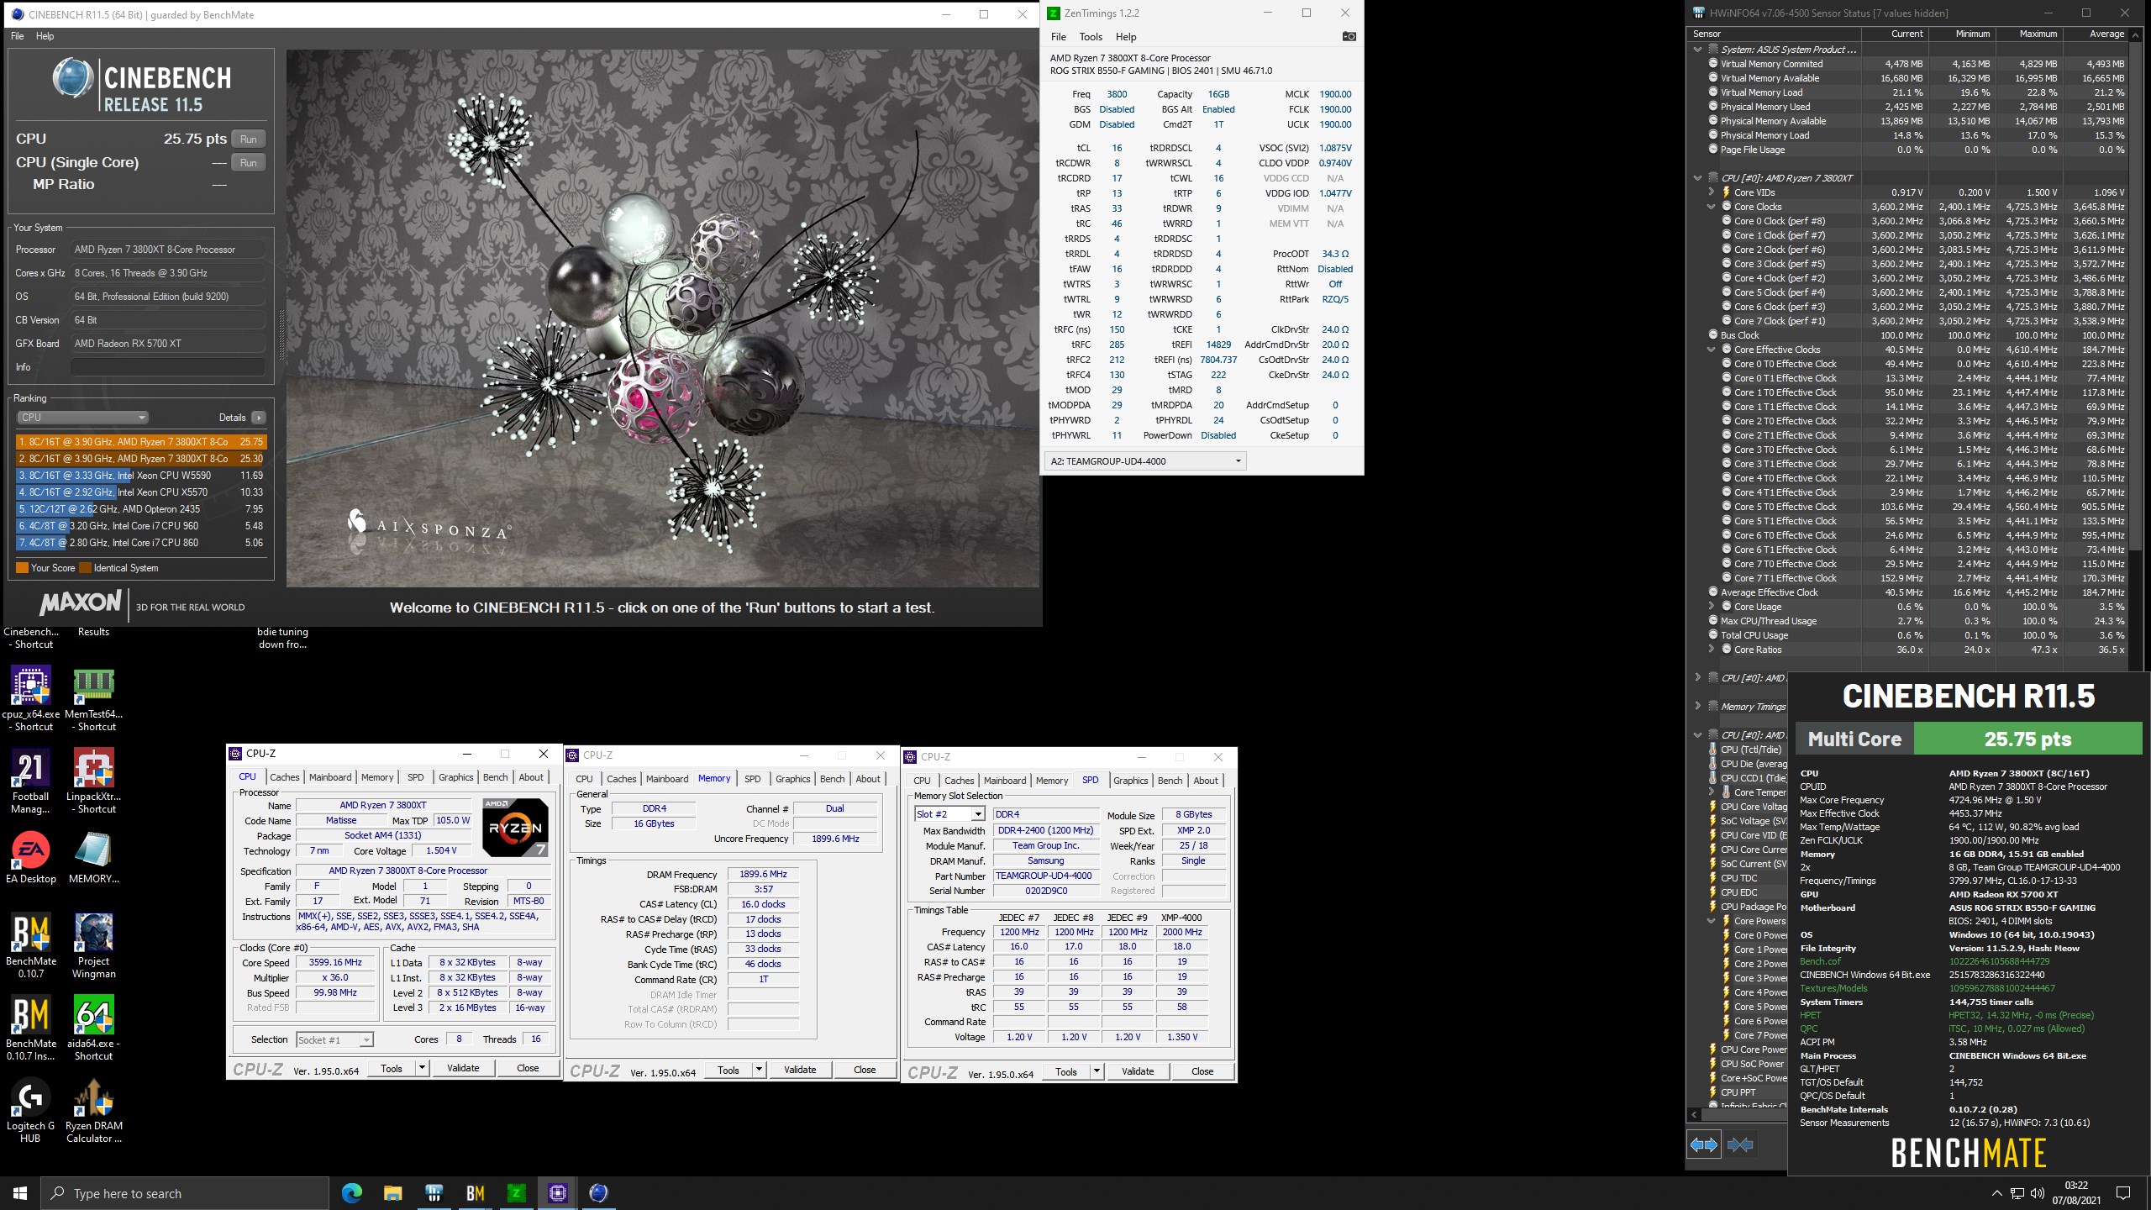
Task: Open Microsoft Edge from taskbar
Action: tap(352, 1192)
